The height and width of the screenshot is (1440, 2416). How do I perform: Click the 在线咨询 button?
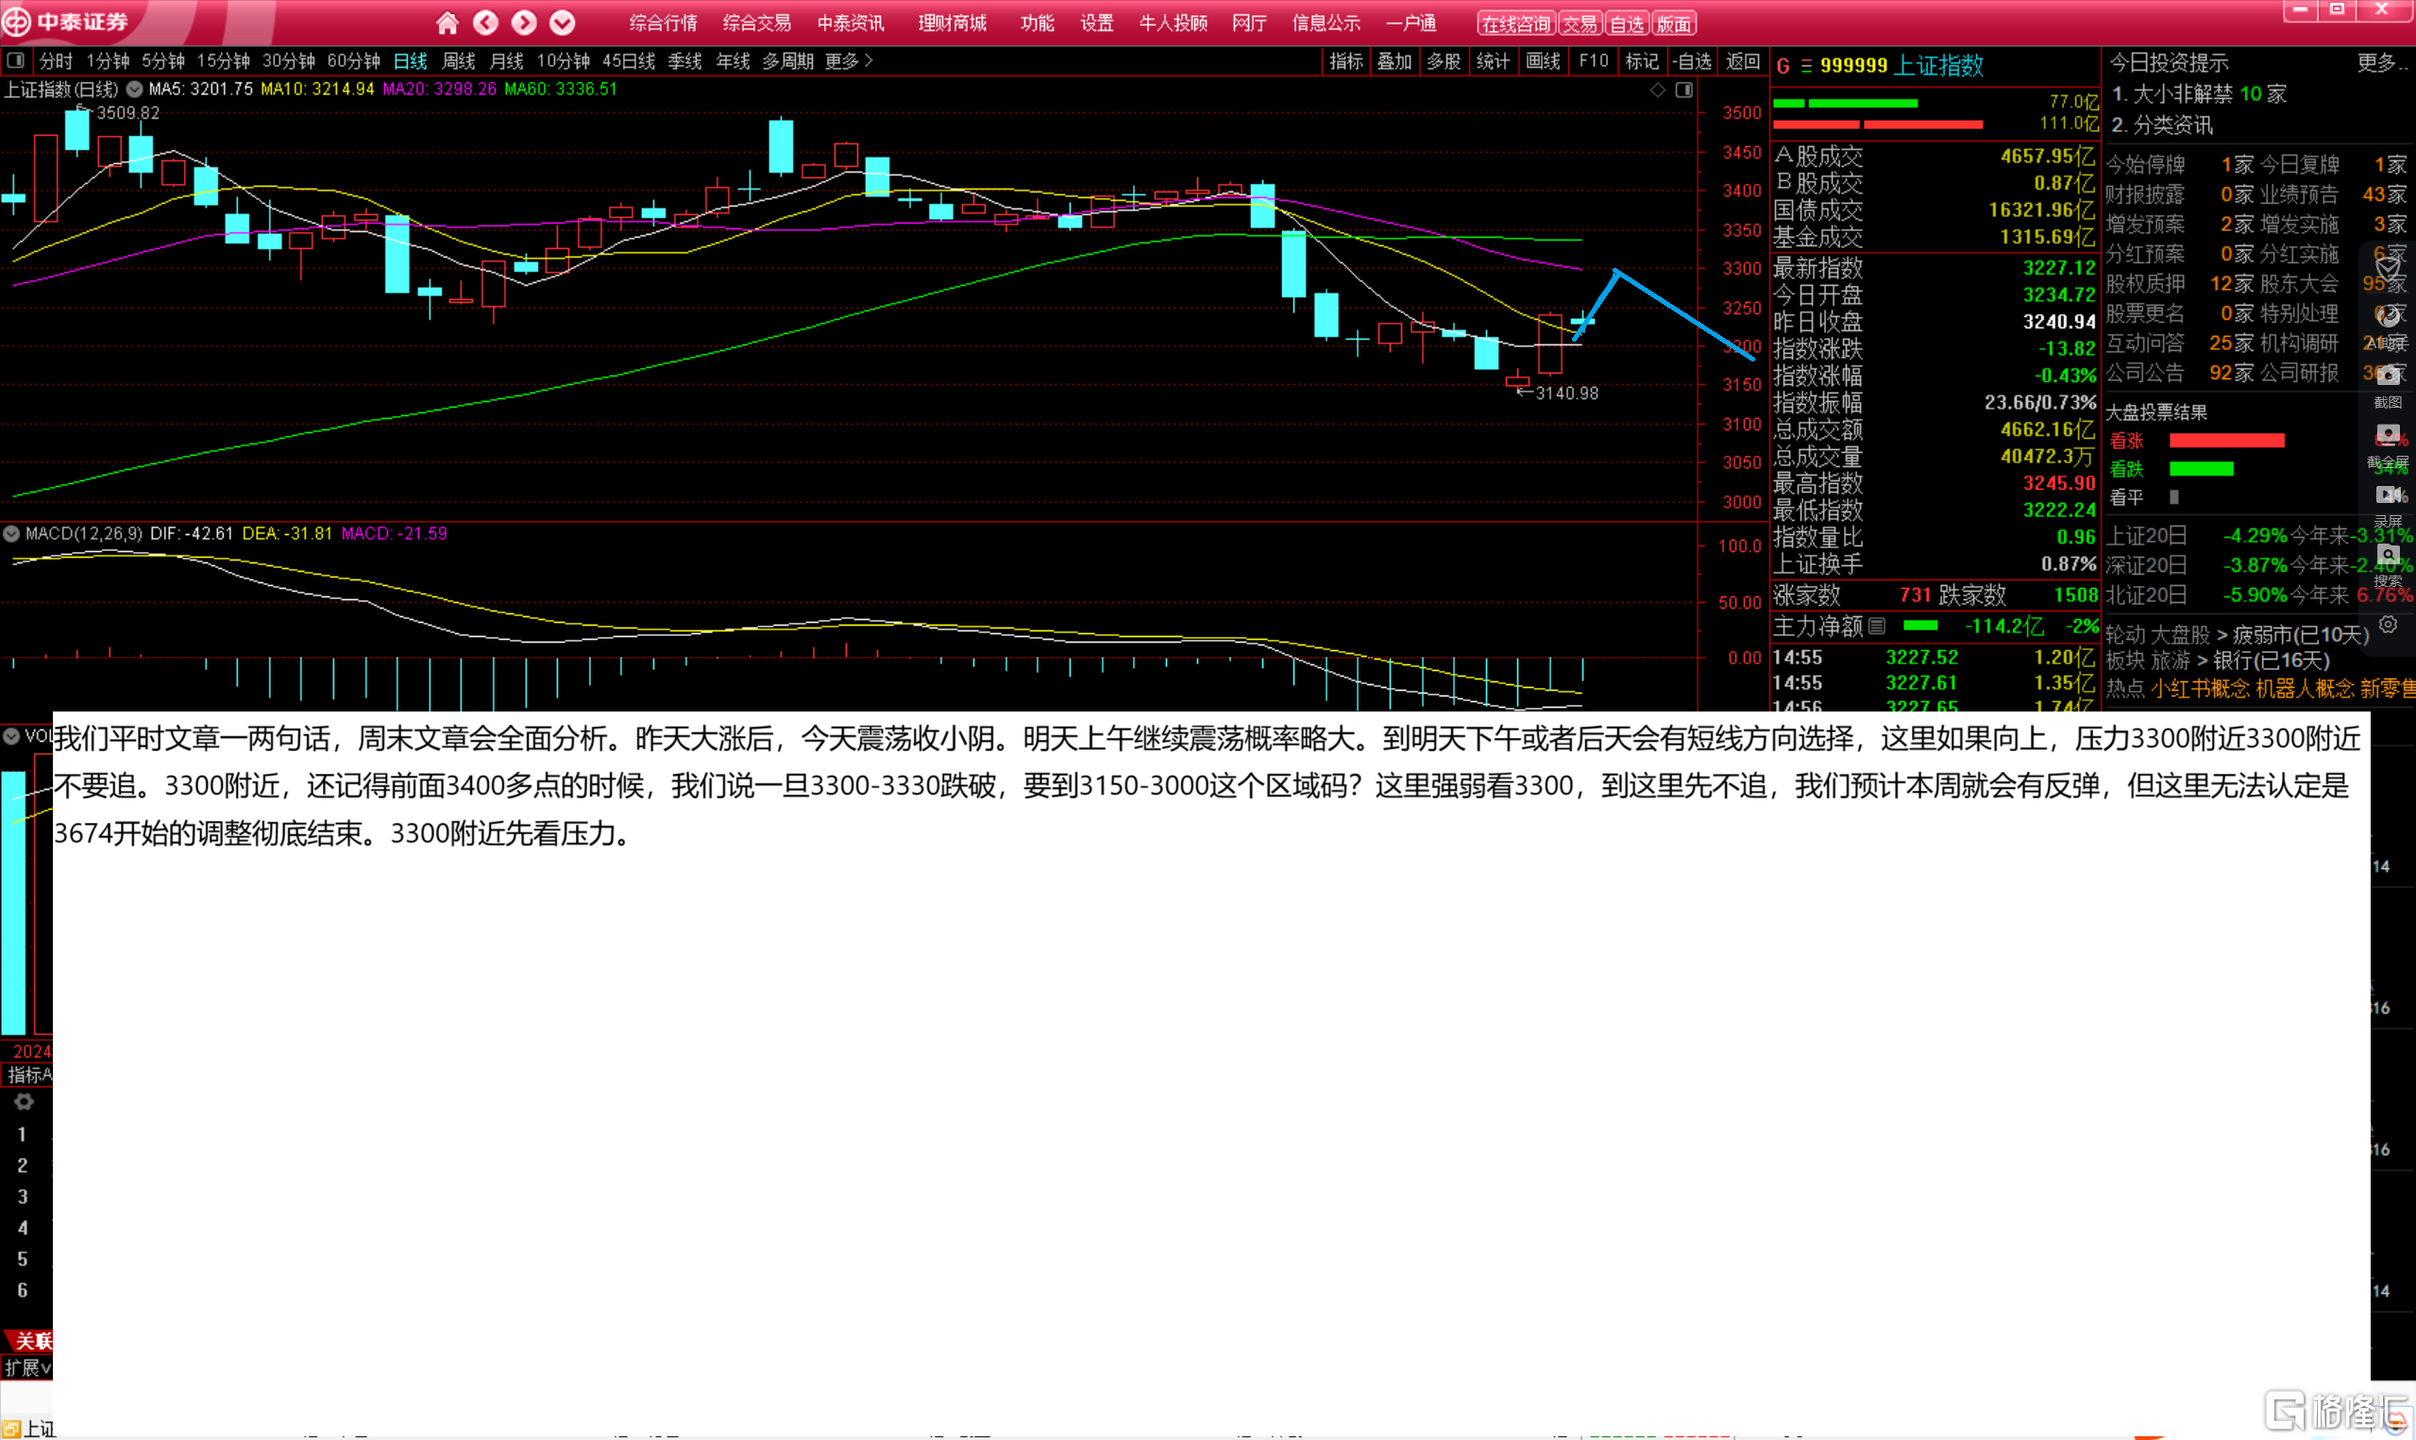tap(1516, 25)
